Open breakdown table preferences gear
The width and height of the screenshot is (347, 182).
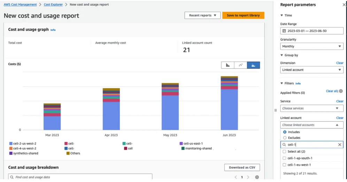tap(257, 177)
